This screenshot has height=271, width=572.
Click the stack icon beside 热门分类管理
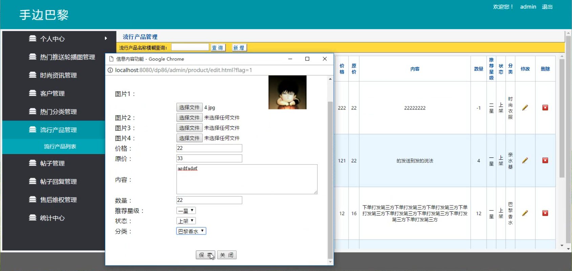point(33,112)
